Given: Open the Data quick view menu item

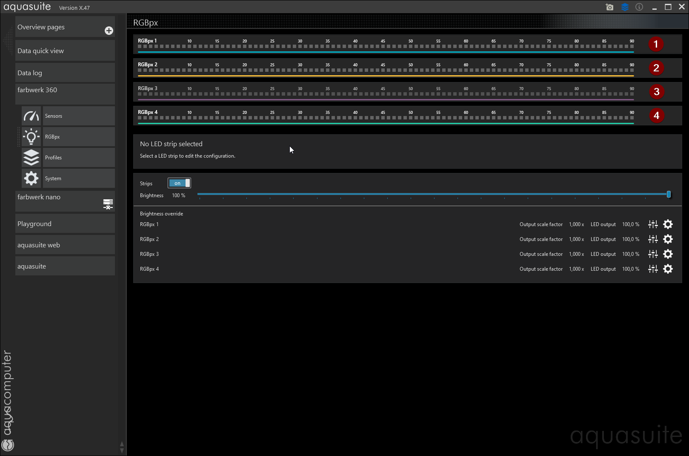Looking at the screenshot, I should 65,51.
